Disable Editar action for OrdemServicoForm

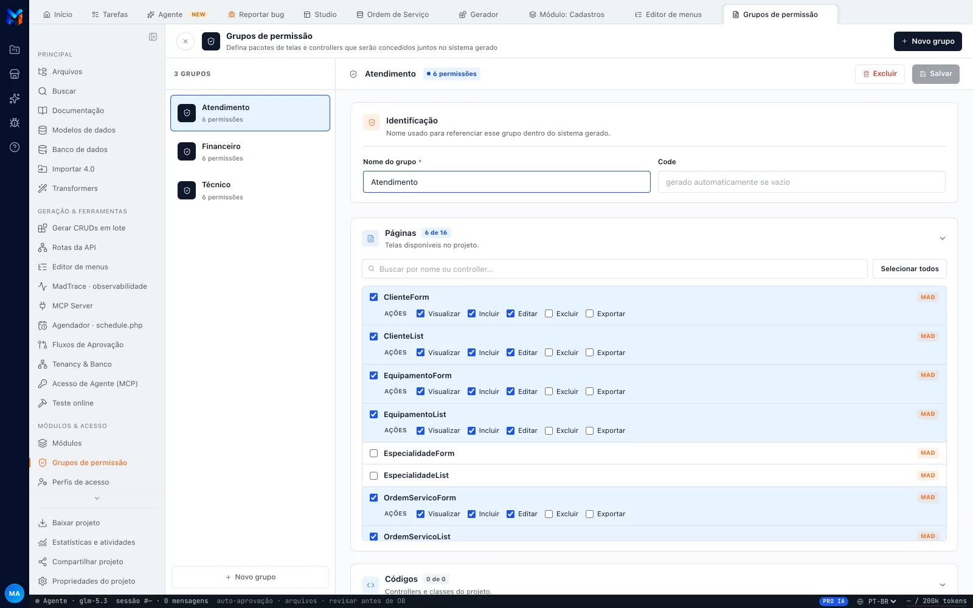click(510, 514)
